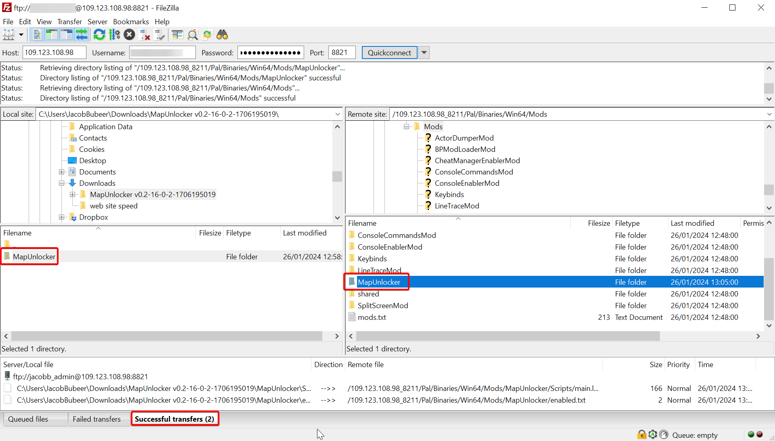Open the Site Manager icon
Screen dimensions: 775x441
pyautogui.click(x=8, y=35)
